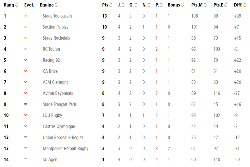Click the Evol. column header
Image resolution: width=250 pixels, height=167 pixels.
pyautogui.click(x=29, y=5)
